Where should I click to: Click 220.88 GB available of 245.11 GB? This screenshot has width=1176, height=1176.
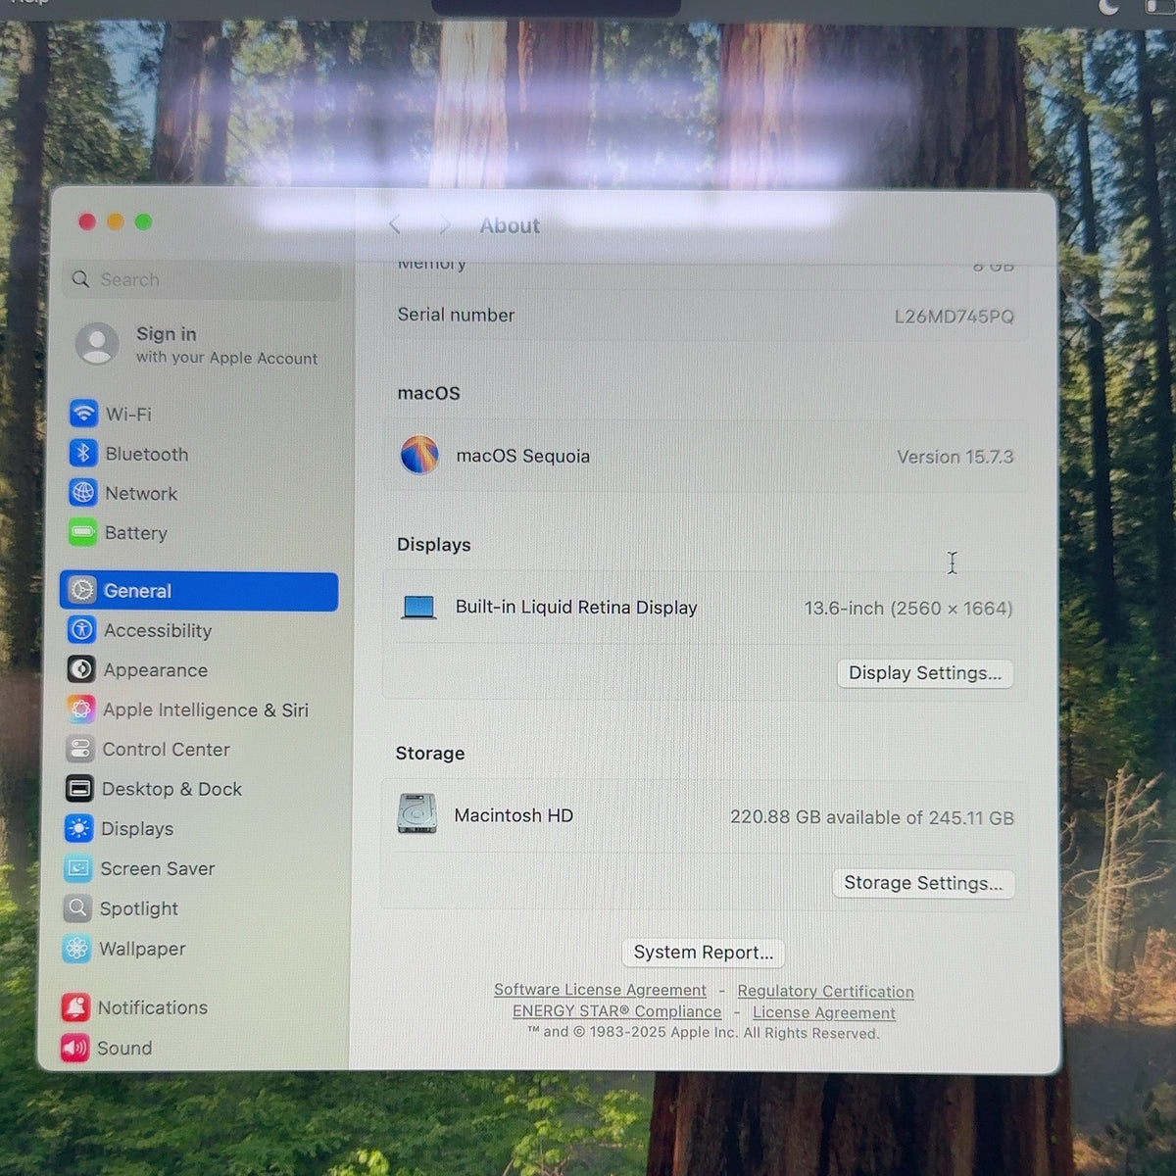tap(872, 817)
